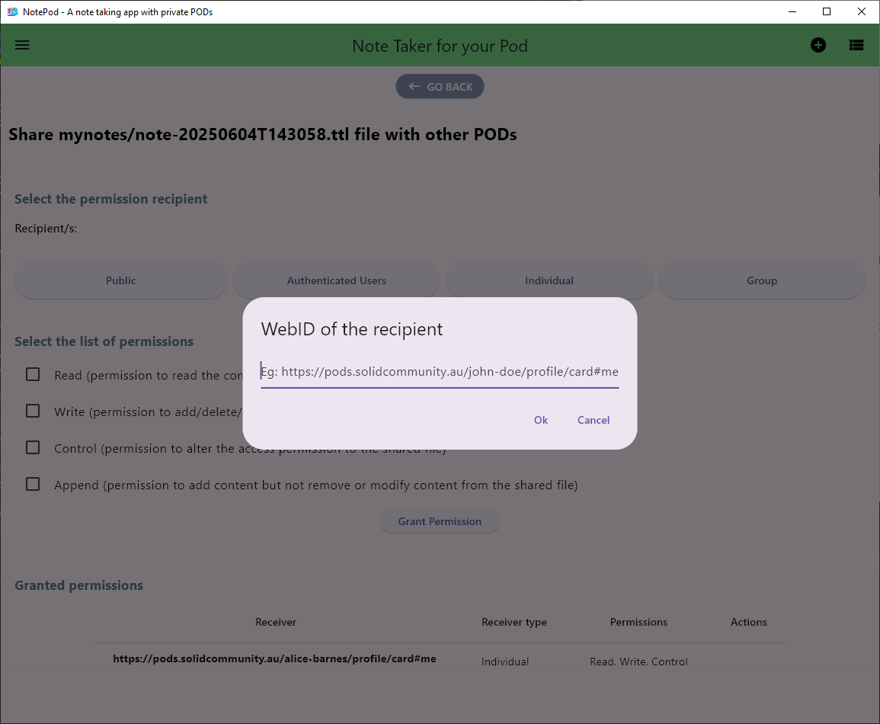
Task: Click the WebID recipient input field
Action: click(x=440, y=372)
